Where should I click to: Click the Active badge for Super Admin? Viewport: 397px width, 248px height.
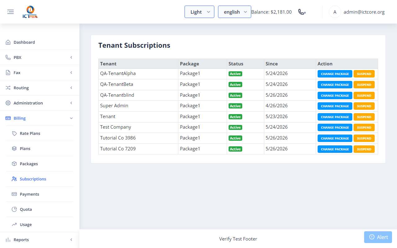click(x=235, y=106)
